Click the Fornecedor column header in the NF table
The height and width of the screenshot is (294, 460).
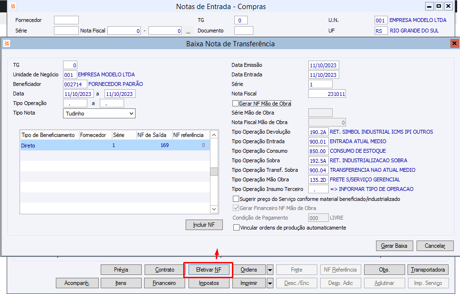tap(95, 135)
